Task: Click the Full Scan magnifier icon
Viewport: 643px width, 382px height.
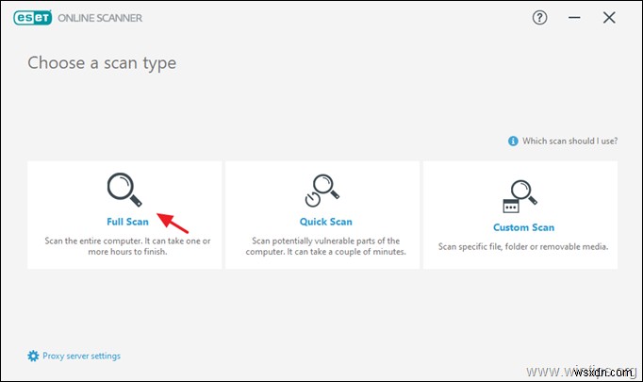Action: [x=124, y=189]
